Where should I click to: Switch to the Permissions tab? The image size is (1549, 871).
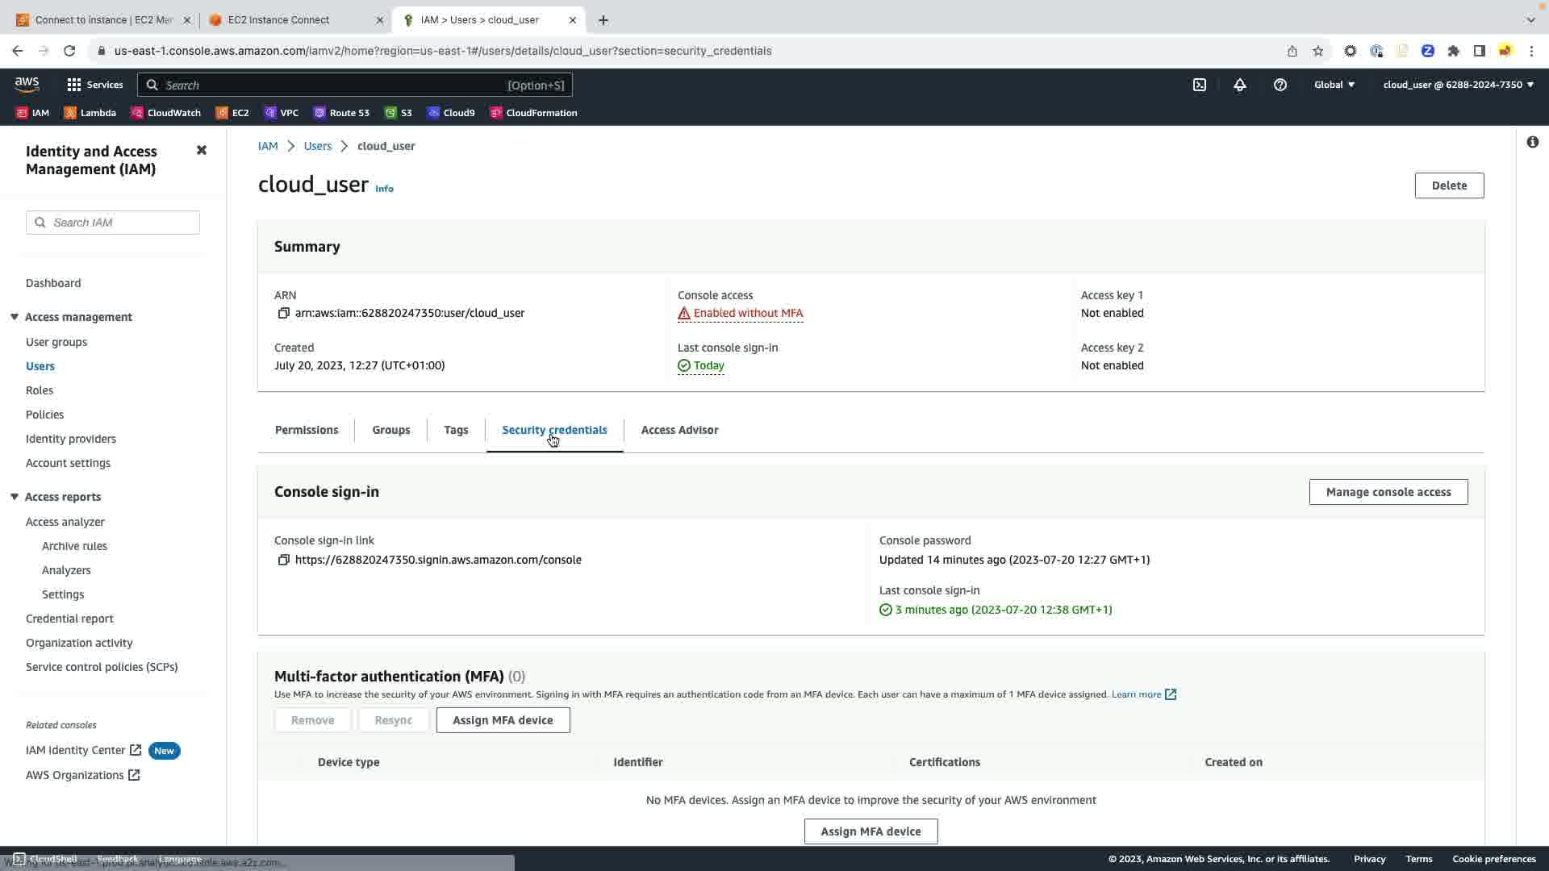pos(307,430)
